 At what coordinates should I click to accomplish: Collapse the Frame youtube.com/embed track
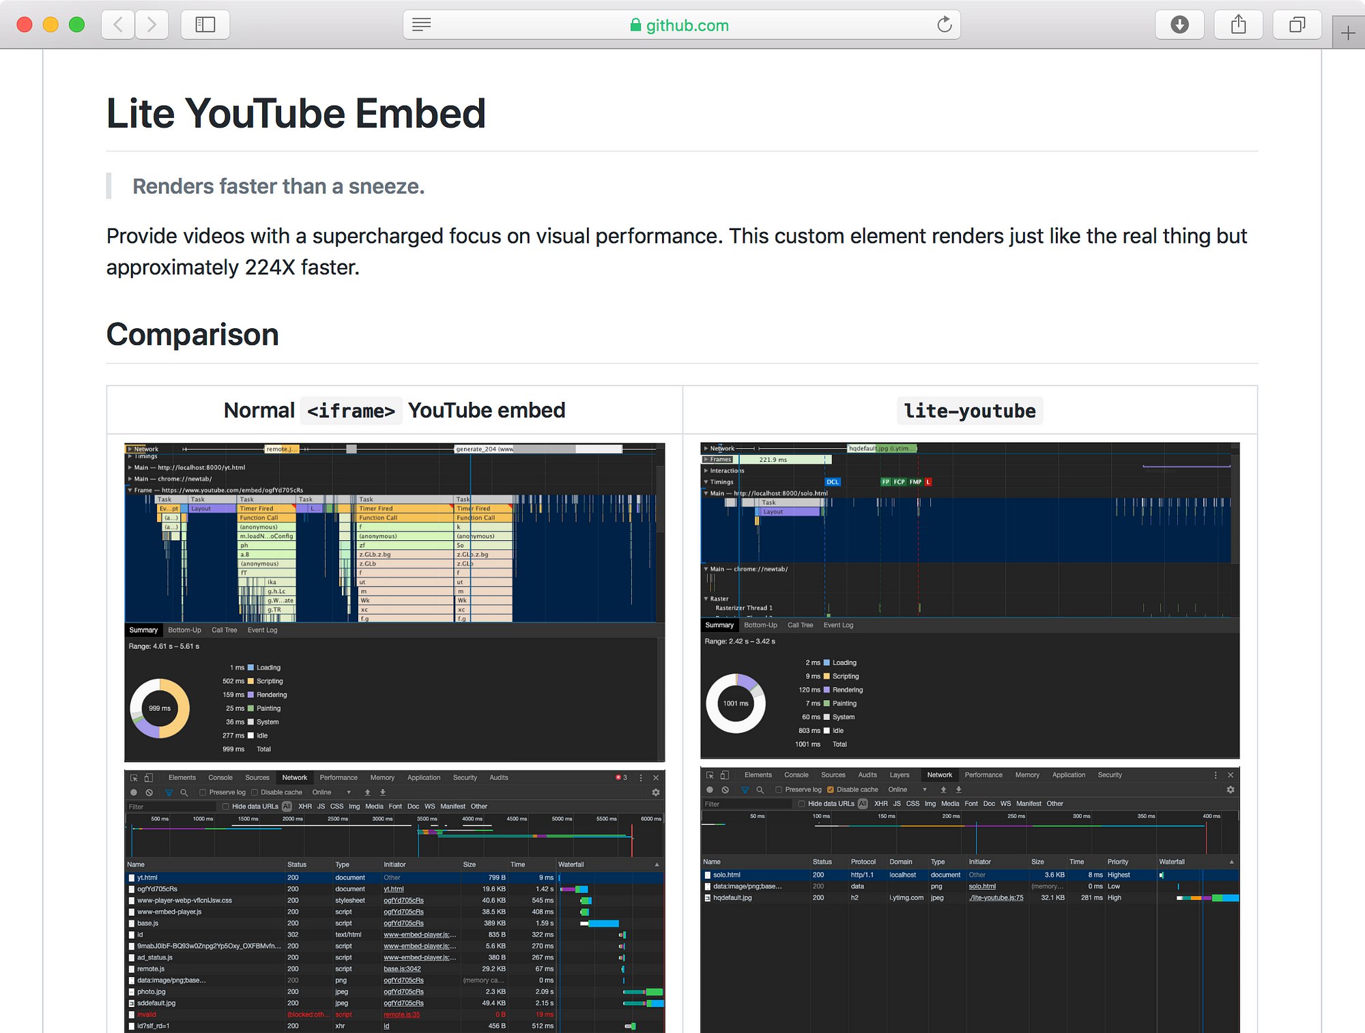click(130, 490)
